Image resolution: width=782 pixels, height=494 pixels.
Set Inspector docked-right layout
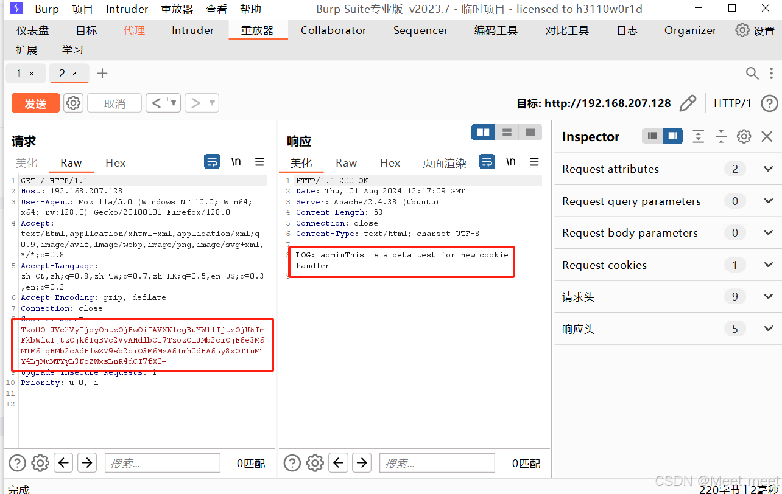click(672, 136)
